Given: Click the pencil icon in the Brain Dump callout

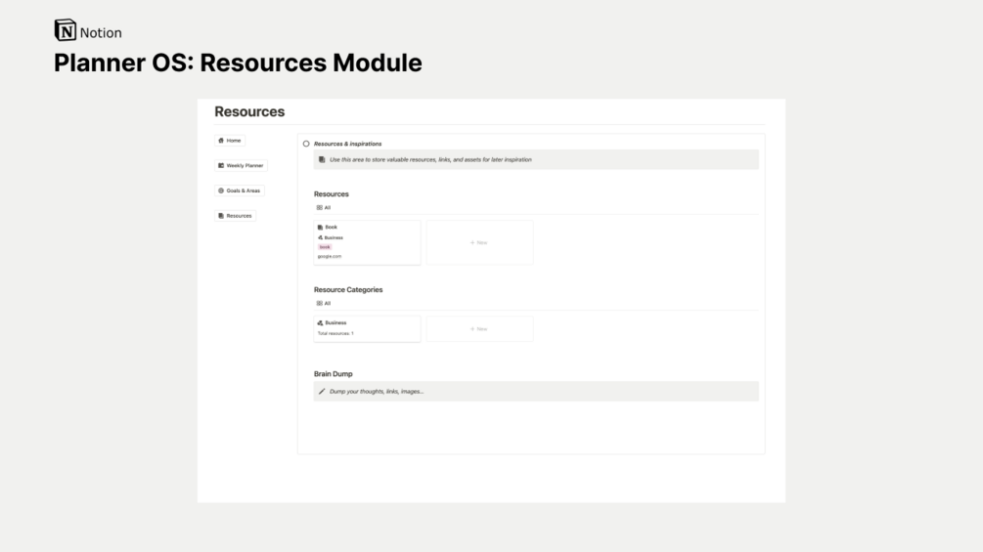Looking at the screenshot, I should 322,391.
